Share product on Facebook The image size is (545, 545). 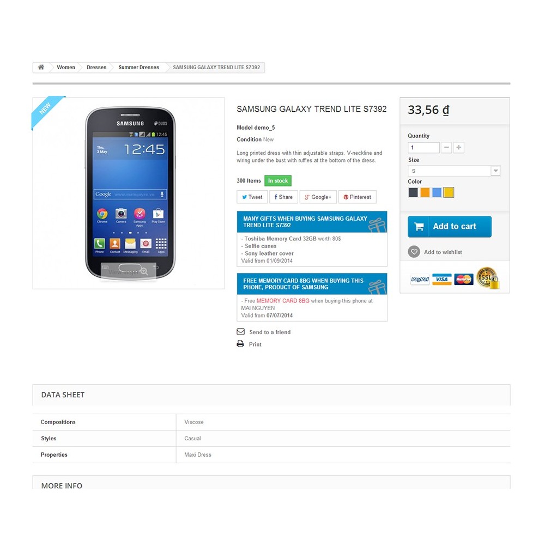(283, 197)
